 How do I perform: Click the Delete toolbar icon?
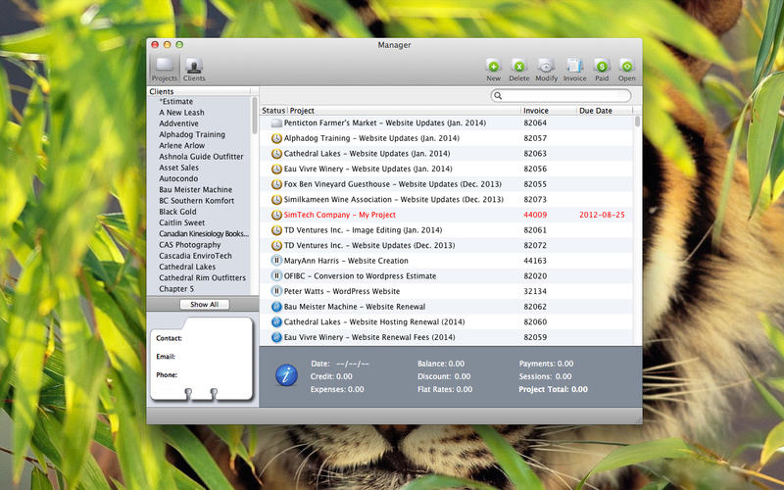click(x=519, y=66)
